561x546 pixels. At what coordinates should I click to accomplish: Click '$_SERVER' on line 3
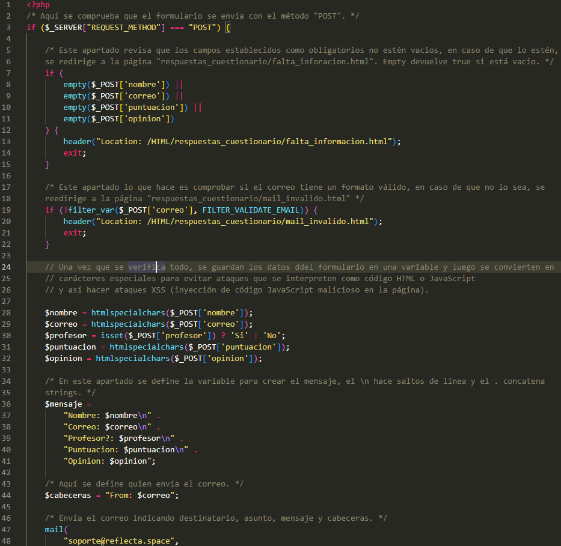tap(64, 28)
